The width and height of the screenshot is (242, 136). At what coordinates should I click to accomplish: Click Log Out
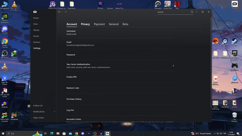121,110
